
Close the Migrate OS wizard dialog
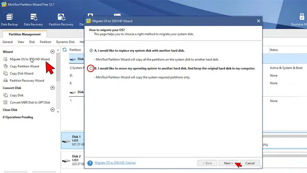click(x=258, y=21)
